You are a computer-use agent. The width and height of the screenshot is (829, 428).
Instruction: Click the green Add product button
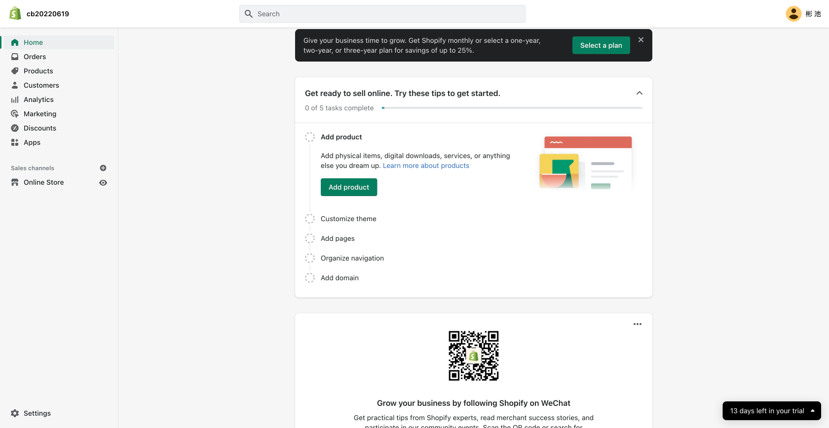pyautogui.click(x=349, y=187)
